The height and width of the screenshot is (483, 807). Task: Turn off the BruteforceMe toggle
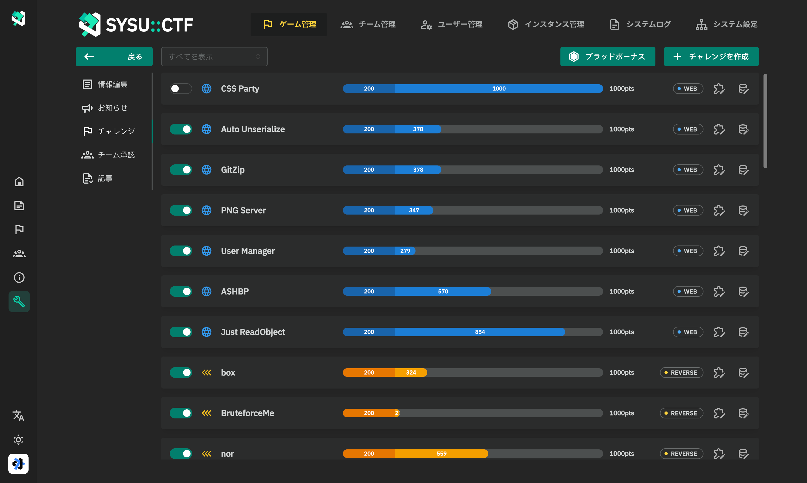pyautogui.click(x=181, y=413)
